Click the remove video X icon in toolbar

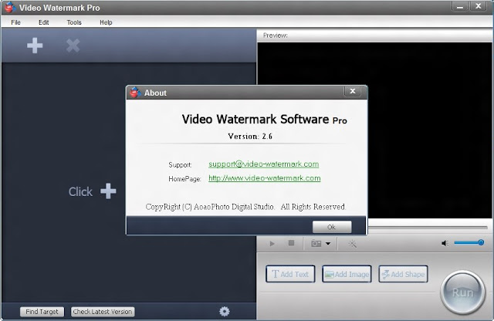click(x=73, y=46)
